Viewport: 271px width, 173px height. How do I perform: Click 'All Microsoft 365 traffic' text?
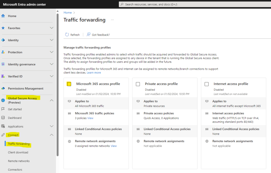pos(89,106)
